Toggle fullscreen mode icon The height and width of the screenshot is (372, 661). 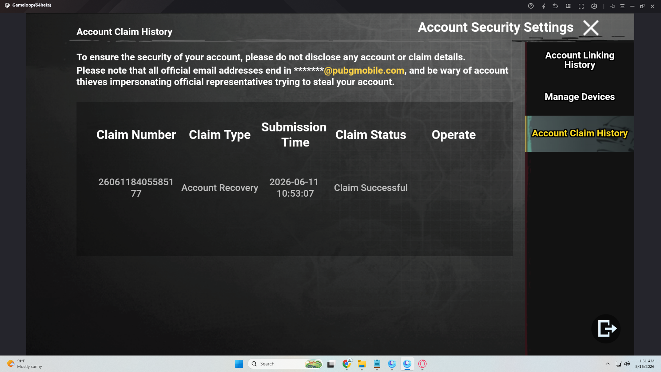[581, 6]
